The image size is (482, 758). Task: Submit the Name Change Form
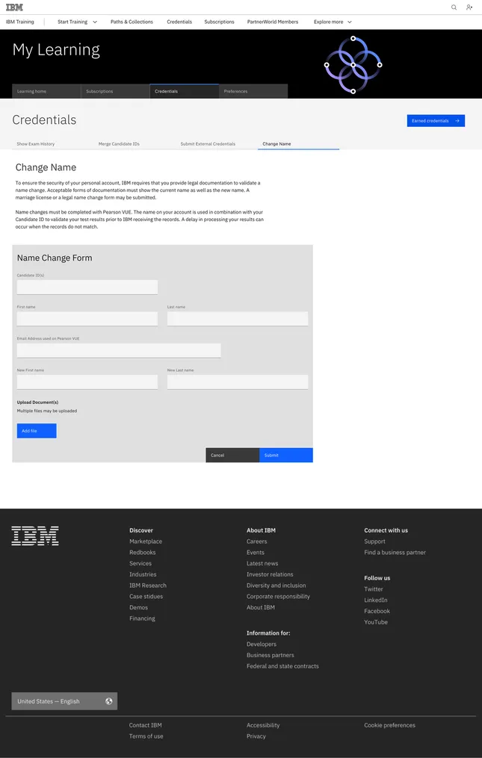tap(286, 455)
